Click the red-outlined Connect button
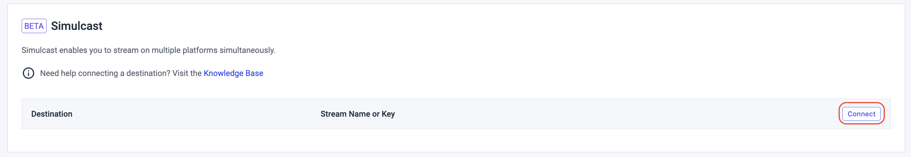Screen dimensions: 911x157 click(862, 114)
